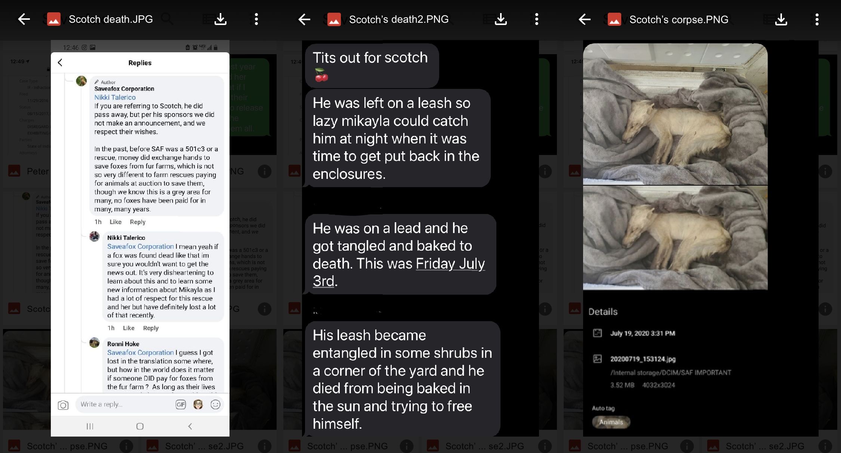Click the image file icon beside Scotch's corpse.PNG
The width and height of the screenshot is (841, 453).
[x=614, y=19]
